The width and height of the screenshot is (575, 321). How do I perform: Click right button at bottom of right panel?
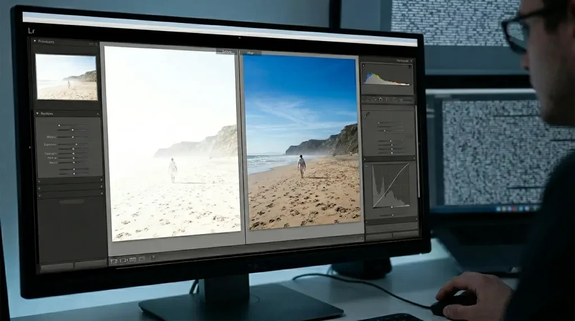pyautogui.click(x=405, y=234)
